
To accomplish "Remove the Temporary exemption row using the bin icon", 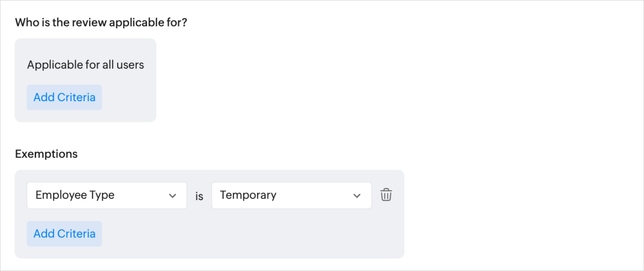I will point(386,195).
